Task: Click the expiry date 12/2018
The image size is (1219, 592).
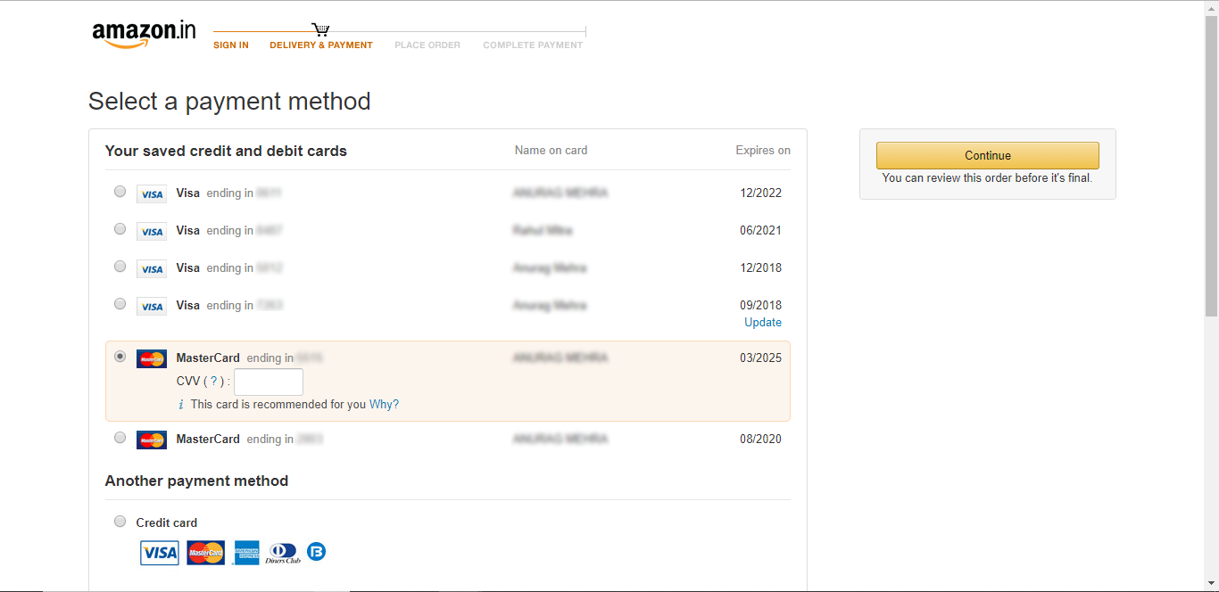Action: click(x=761, y=268)
